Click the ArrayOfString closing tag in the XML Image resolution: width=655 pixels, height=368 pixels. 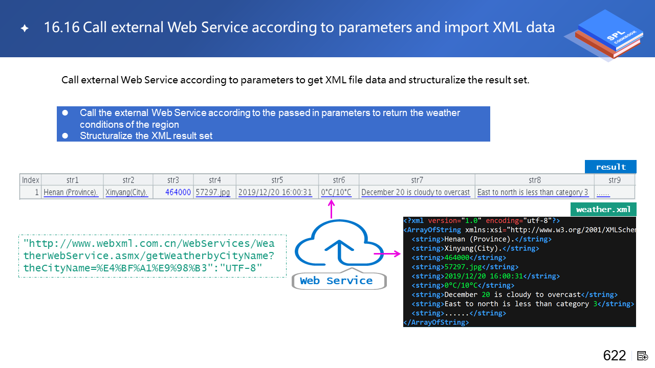tap(436, 323)
